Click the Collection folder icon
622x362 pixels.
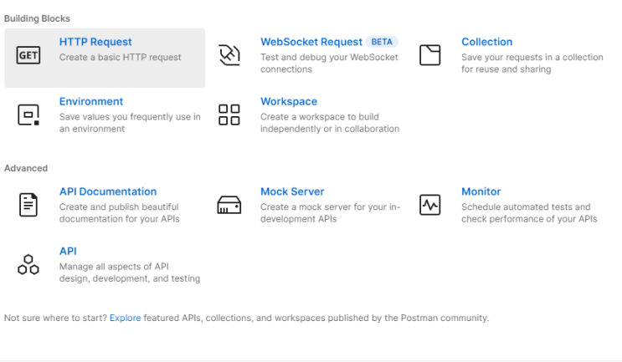coord(430,55)
